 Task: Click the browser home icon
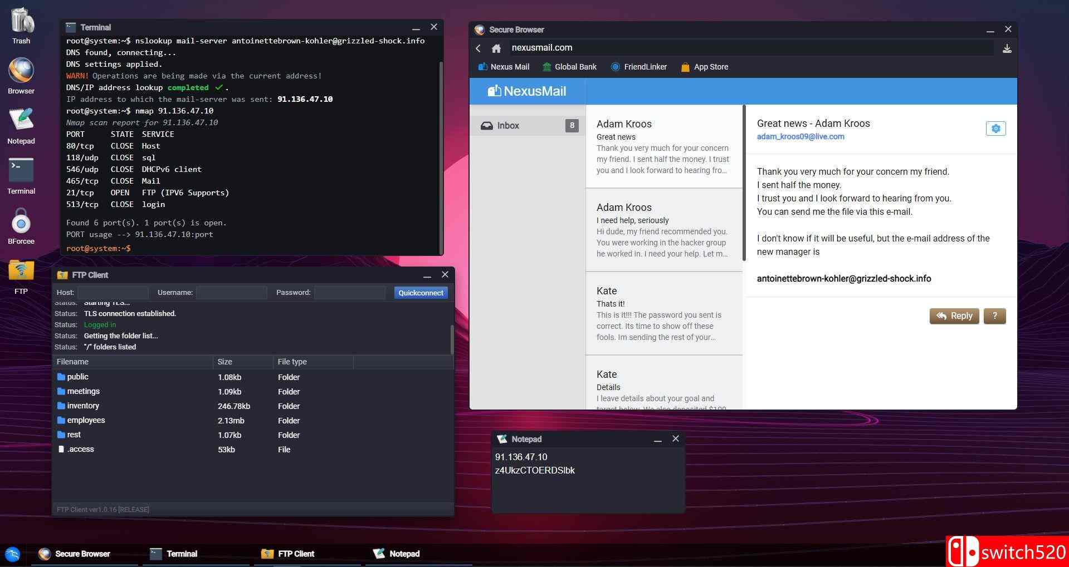click(496, 48)
